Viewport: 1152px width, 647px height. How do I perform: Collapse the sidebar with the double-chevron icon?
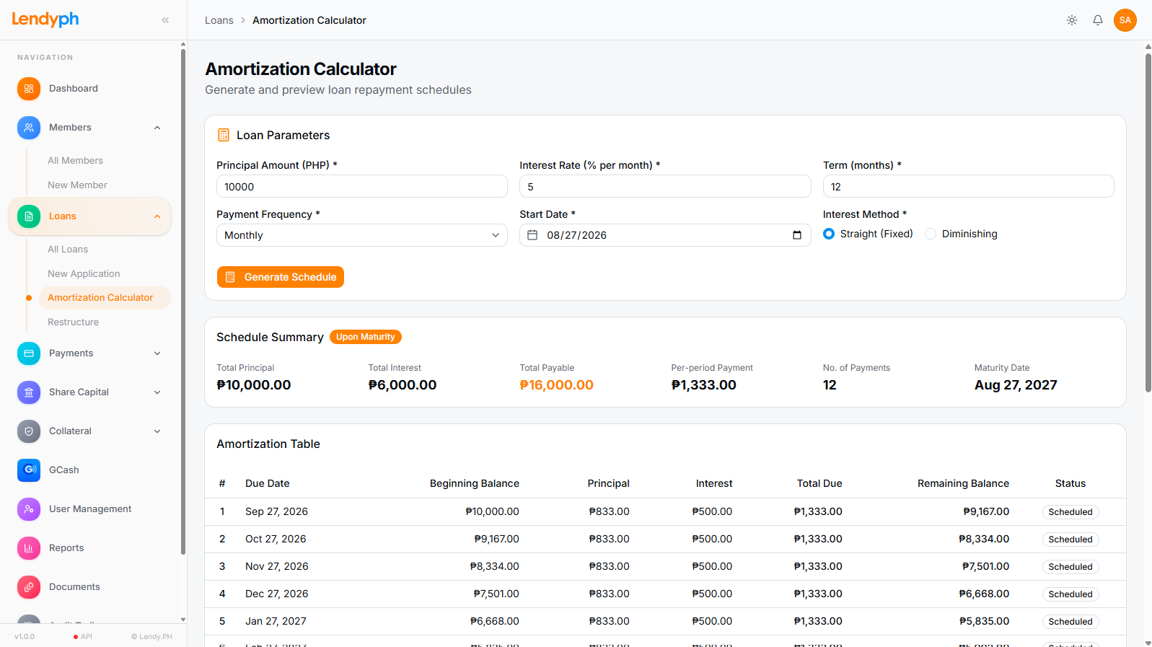coord(165,20)
